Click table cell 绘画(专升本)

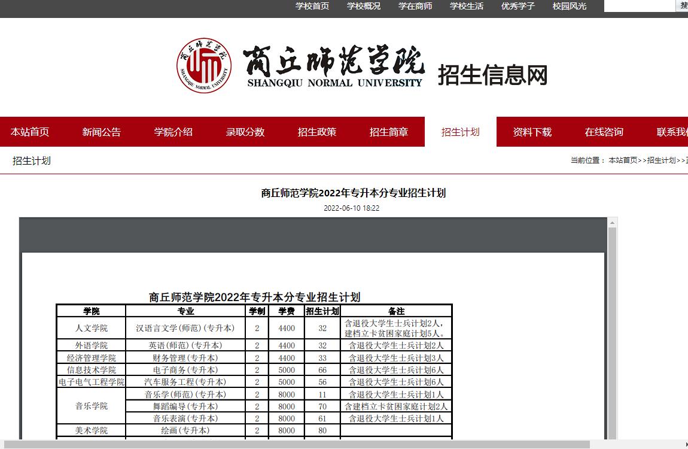(185, 430)
